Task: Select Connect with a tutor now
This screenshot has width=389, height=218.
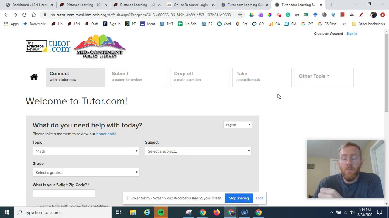Action: (x=75, y=77)
